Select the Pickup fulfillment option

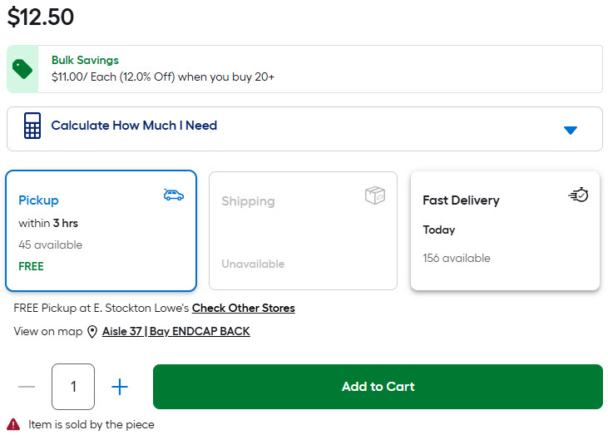(x=101, y=231)
